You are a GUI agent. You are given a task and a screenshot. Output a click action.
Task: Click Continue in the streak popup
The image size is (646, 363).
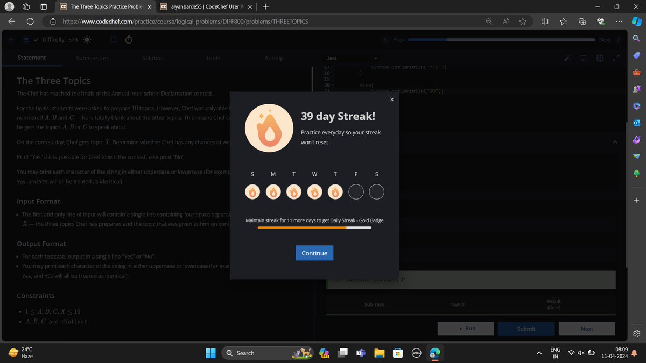(x=314, y=253)
